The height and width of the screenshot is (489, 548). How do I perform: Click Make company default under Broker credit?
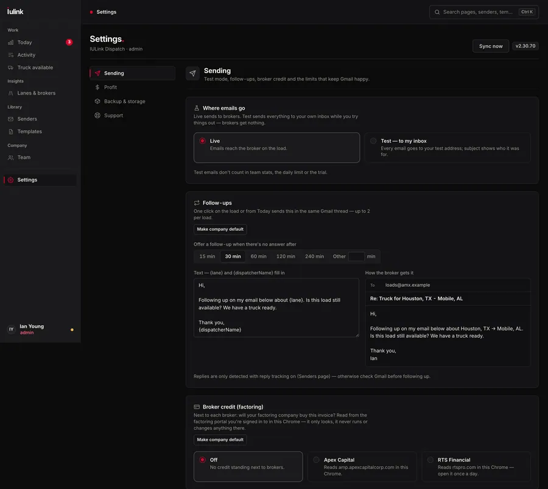click(220, 440)
